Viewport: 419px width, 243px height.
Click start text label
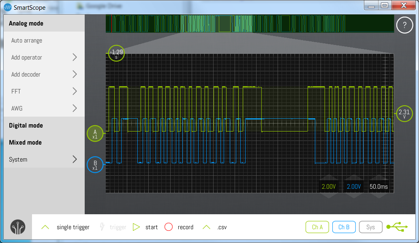[x=152, y=227]
